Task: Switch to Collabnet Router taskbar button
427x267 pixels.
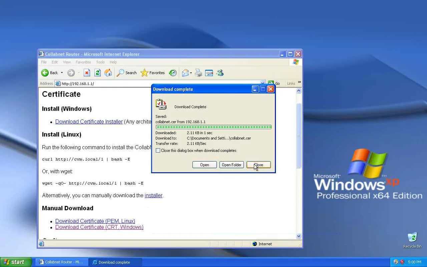Action: (x=62, y=262)
